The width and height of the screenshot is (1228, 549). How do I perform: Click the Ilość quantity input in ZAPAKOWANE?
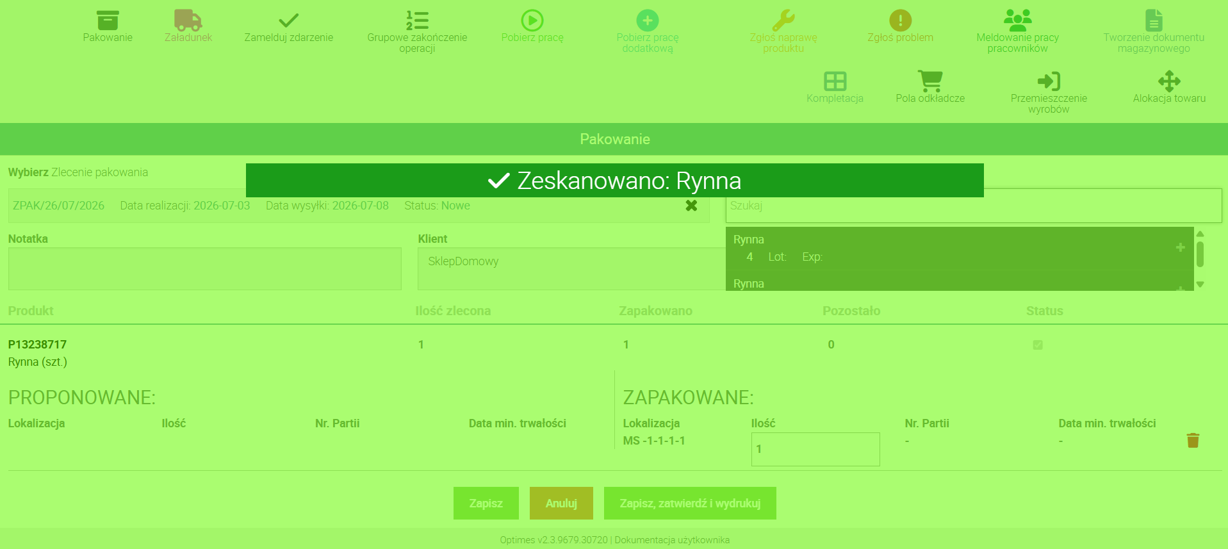[815, 449]
